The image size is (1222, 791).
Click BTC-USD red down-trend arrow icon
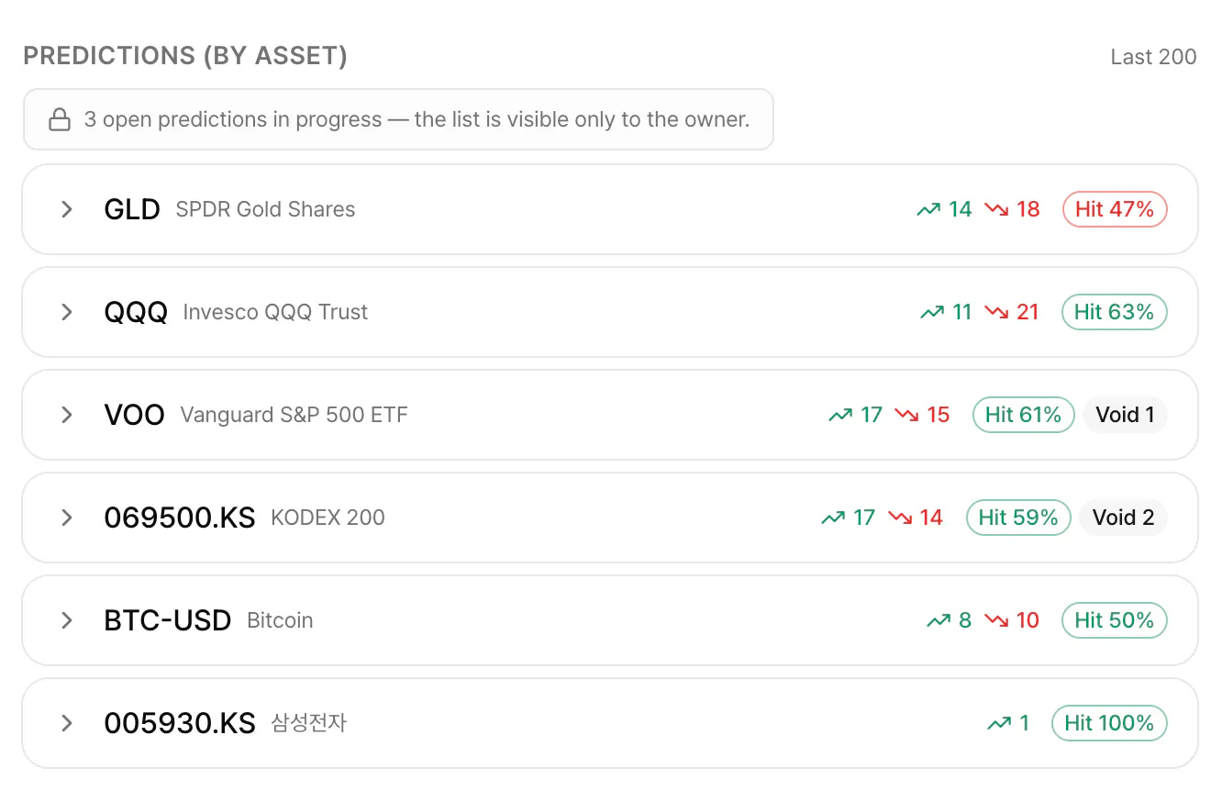point(996,620)
